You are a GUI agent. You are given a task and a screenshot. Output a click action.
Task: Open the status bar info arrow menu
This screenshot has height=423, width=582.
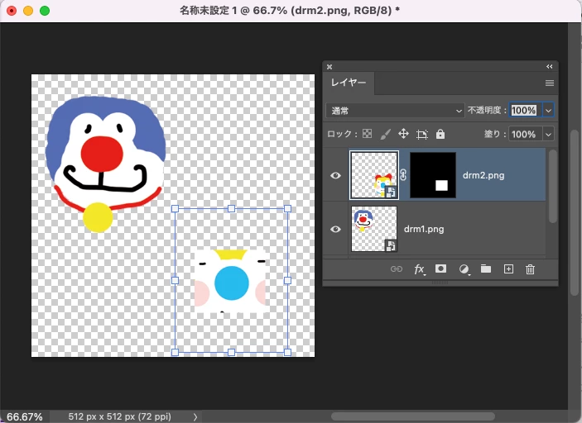pyautogui.click(x=195, y=416)
